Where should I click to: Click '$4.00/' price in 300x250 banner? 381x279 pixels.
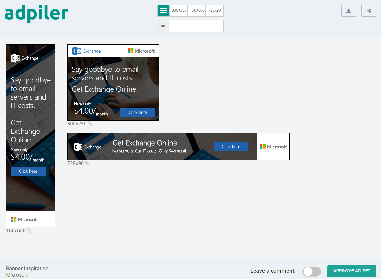85,111
